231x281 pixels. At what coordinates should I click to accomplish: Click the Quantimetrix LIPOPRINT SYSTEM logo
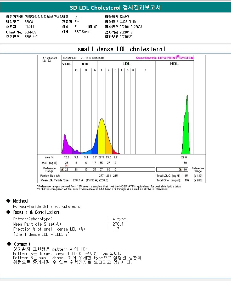(165, 58)
